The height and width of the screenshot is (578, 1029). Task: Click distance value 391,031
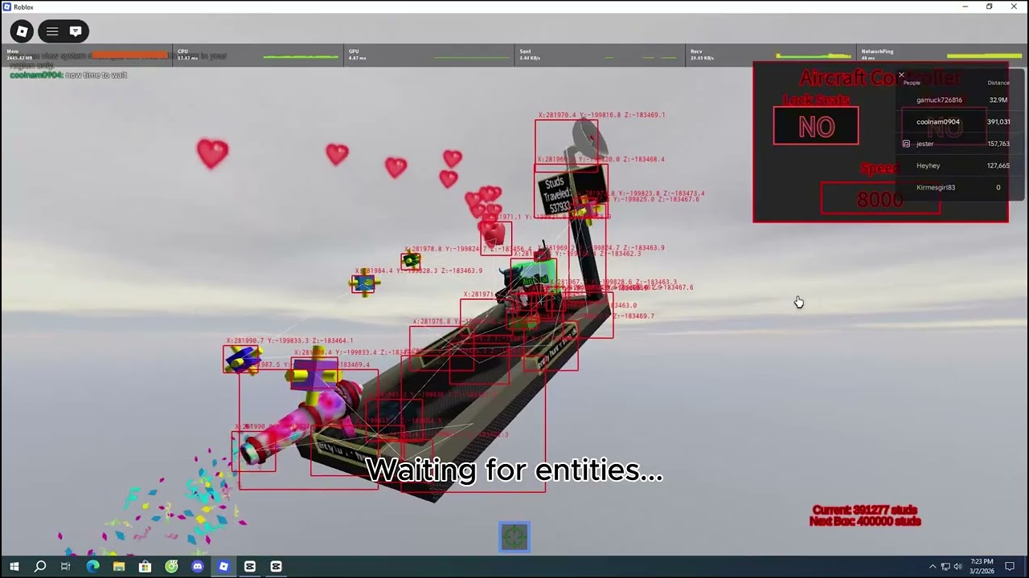point(998,122)
